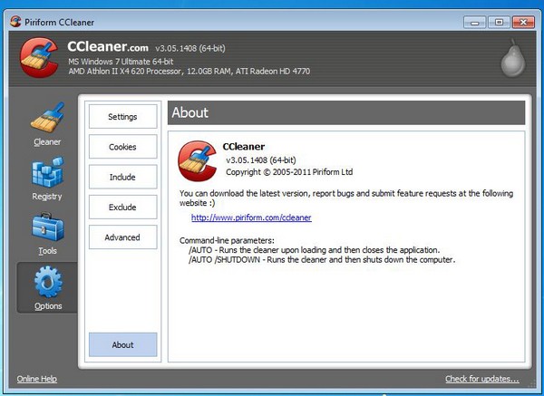
Task: Click Check for updates link
Action: click(x=482, y=379)
